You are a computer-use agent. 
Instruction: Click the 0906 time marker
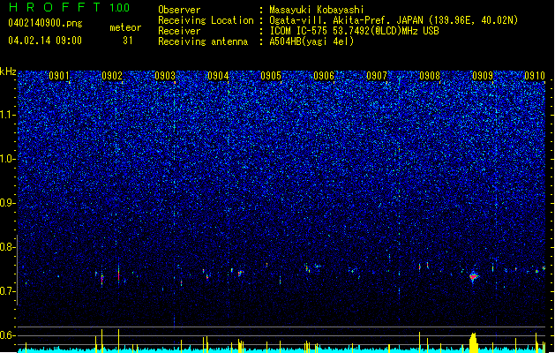click(x=324, y=76)
